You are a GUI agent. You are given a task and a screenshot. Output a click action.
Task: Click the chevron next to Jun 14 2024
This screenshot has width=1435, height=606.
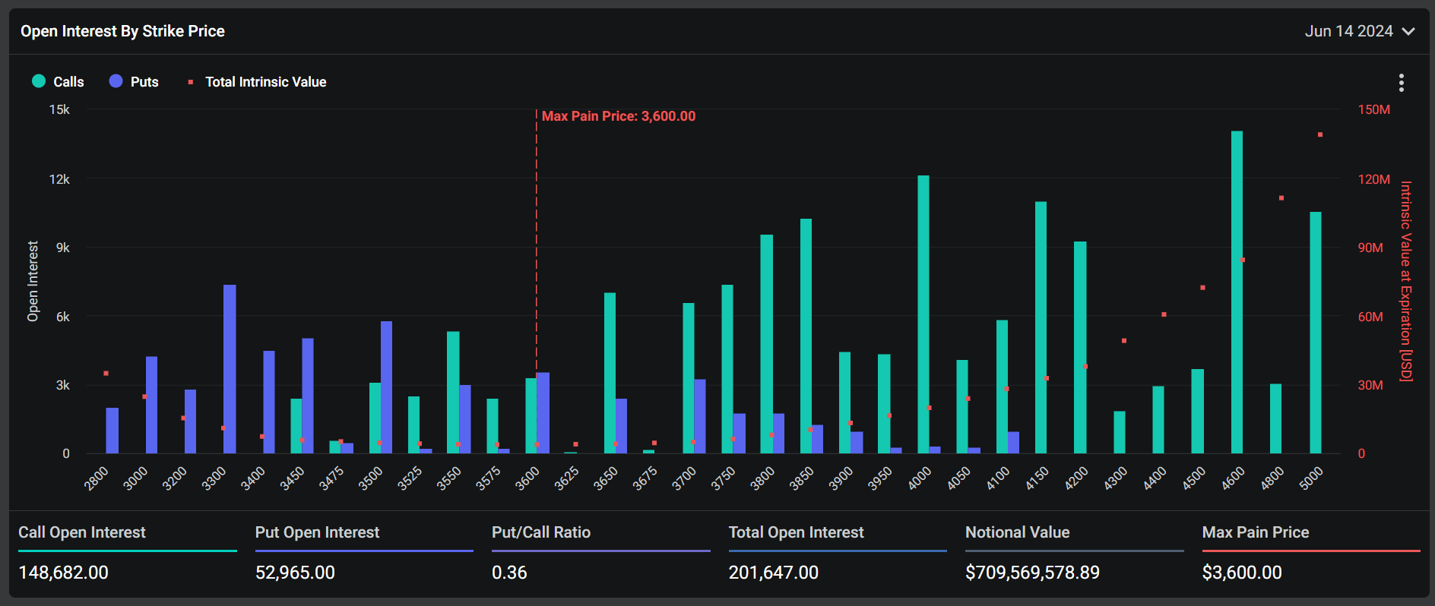[x=1408, y=32]
